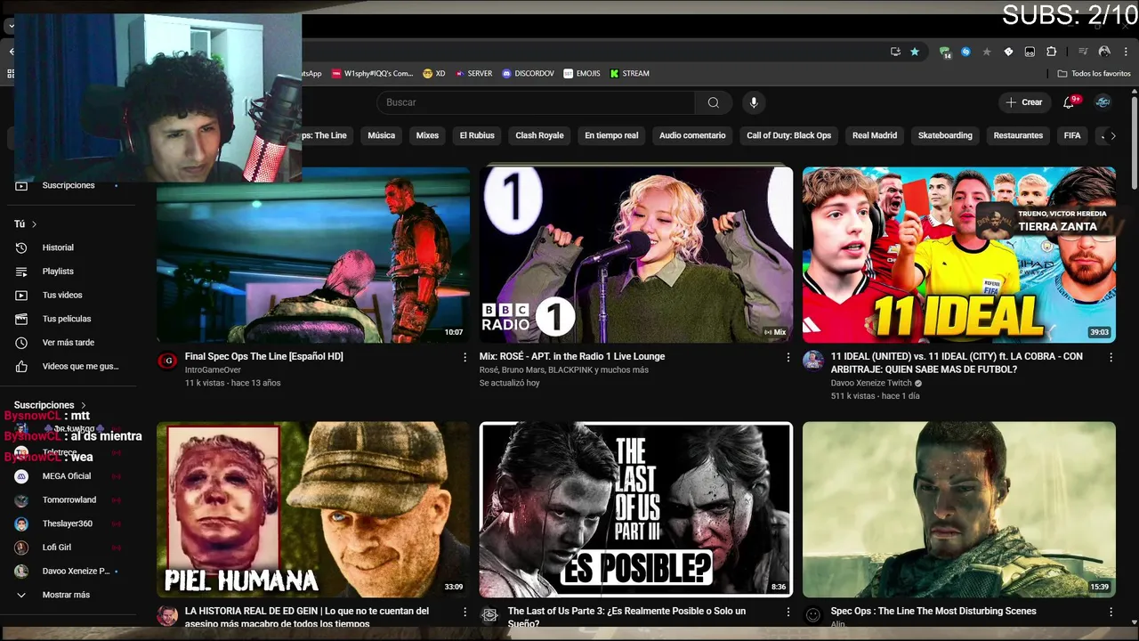Open Davoo Xeneize channel avatar beside 11 IDEAL
The width and height of the screenshot is (1139, 641).
click(813, 361)
